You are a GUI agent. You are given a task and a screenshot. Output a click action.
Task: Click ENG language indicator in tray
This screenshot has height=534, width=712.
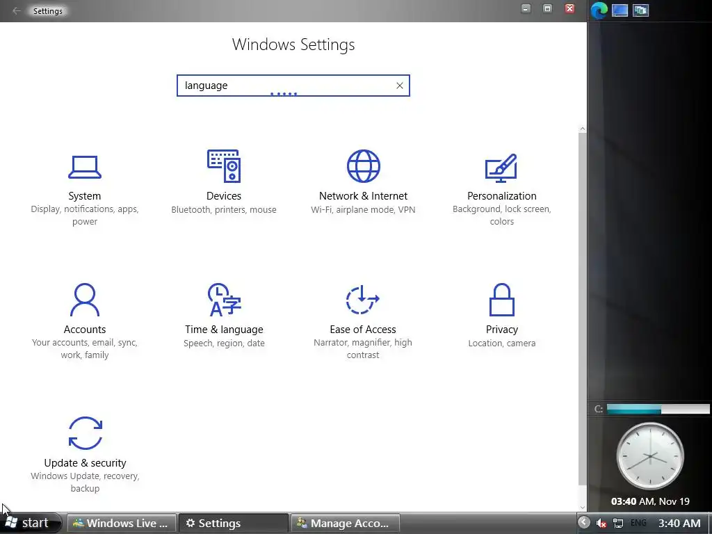point(638,523)
